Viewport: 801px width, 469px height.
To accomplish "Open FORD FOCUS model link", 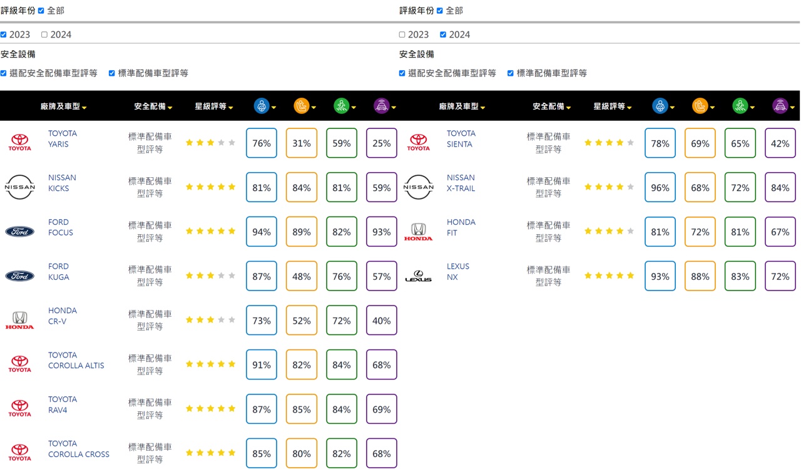I will (x=61, y=227).
